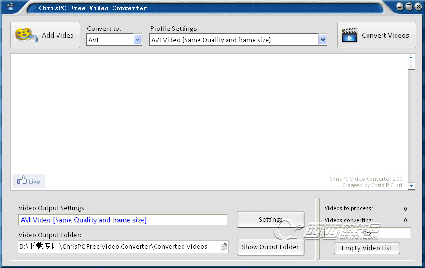The height and width of the screenshot is (268, 425).
Task: Click the 'Profile Settings:' label
Action: click(x=174, y=28)
